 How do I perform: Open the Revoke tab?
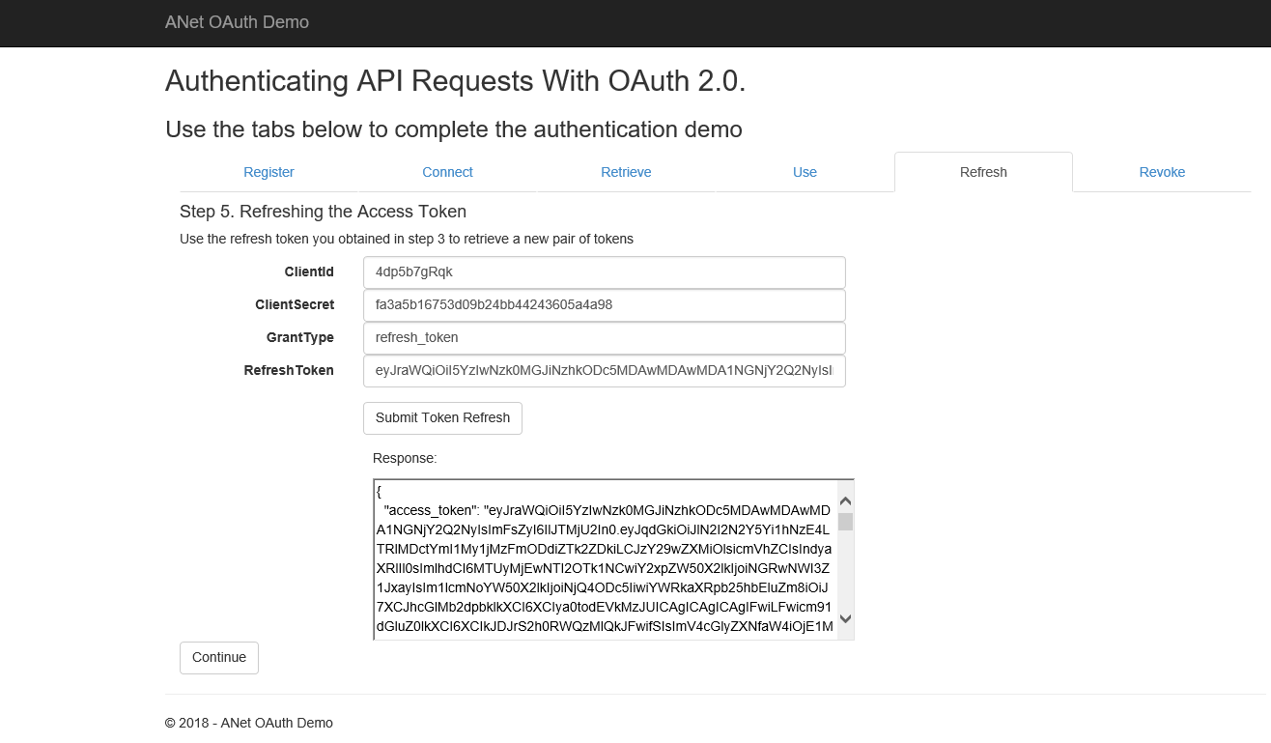tap(1162, 172)
